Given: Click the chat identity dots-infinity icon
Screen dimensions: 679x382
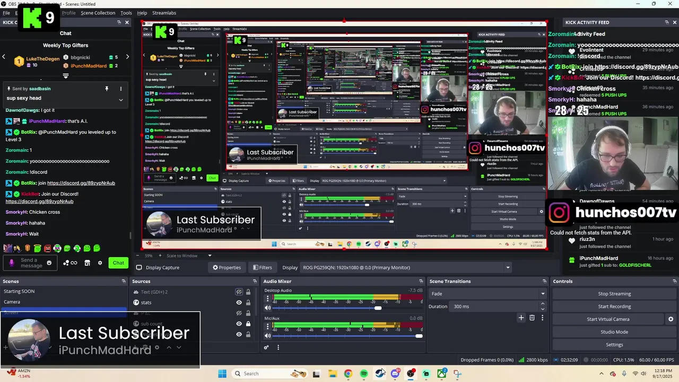Looking at the screenshot, I should [x=70, y=263].
